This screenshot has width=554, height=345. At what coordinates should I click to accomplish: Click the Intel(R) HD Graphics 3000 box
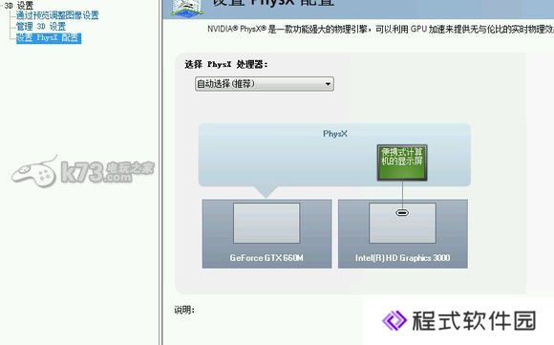click(403, 233)
